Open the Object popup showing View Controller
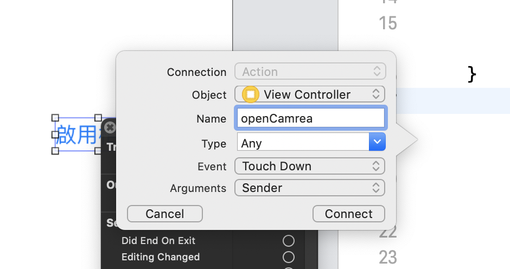Screen dimensions: 510x269 tap(310, 94)
